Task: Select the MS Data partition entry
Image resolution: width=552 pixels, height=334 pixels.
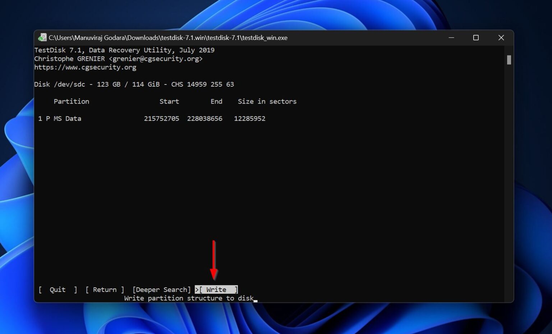Action: 60,118
